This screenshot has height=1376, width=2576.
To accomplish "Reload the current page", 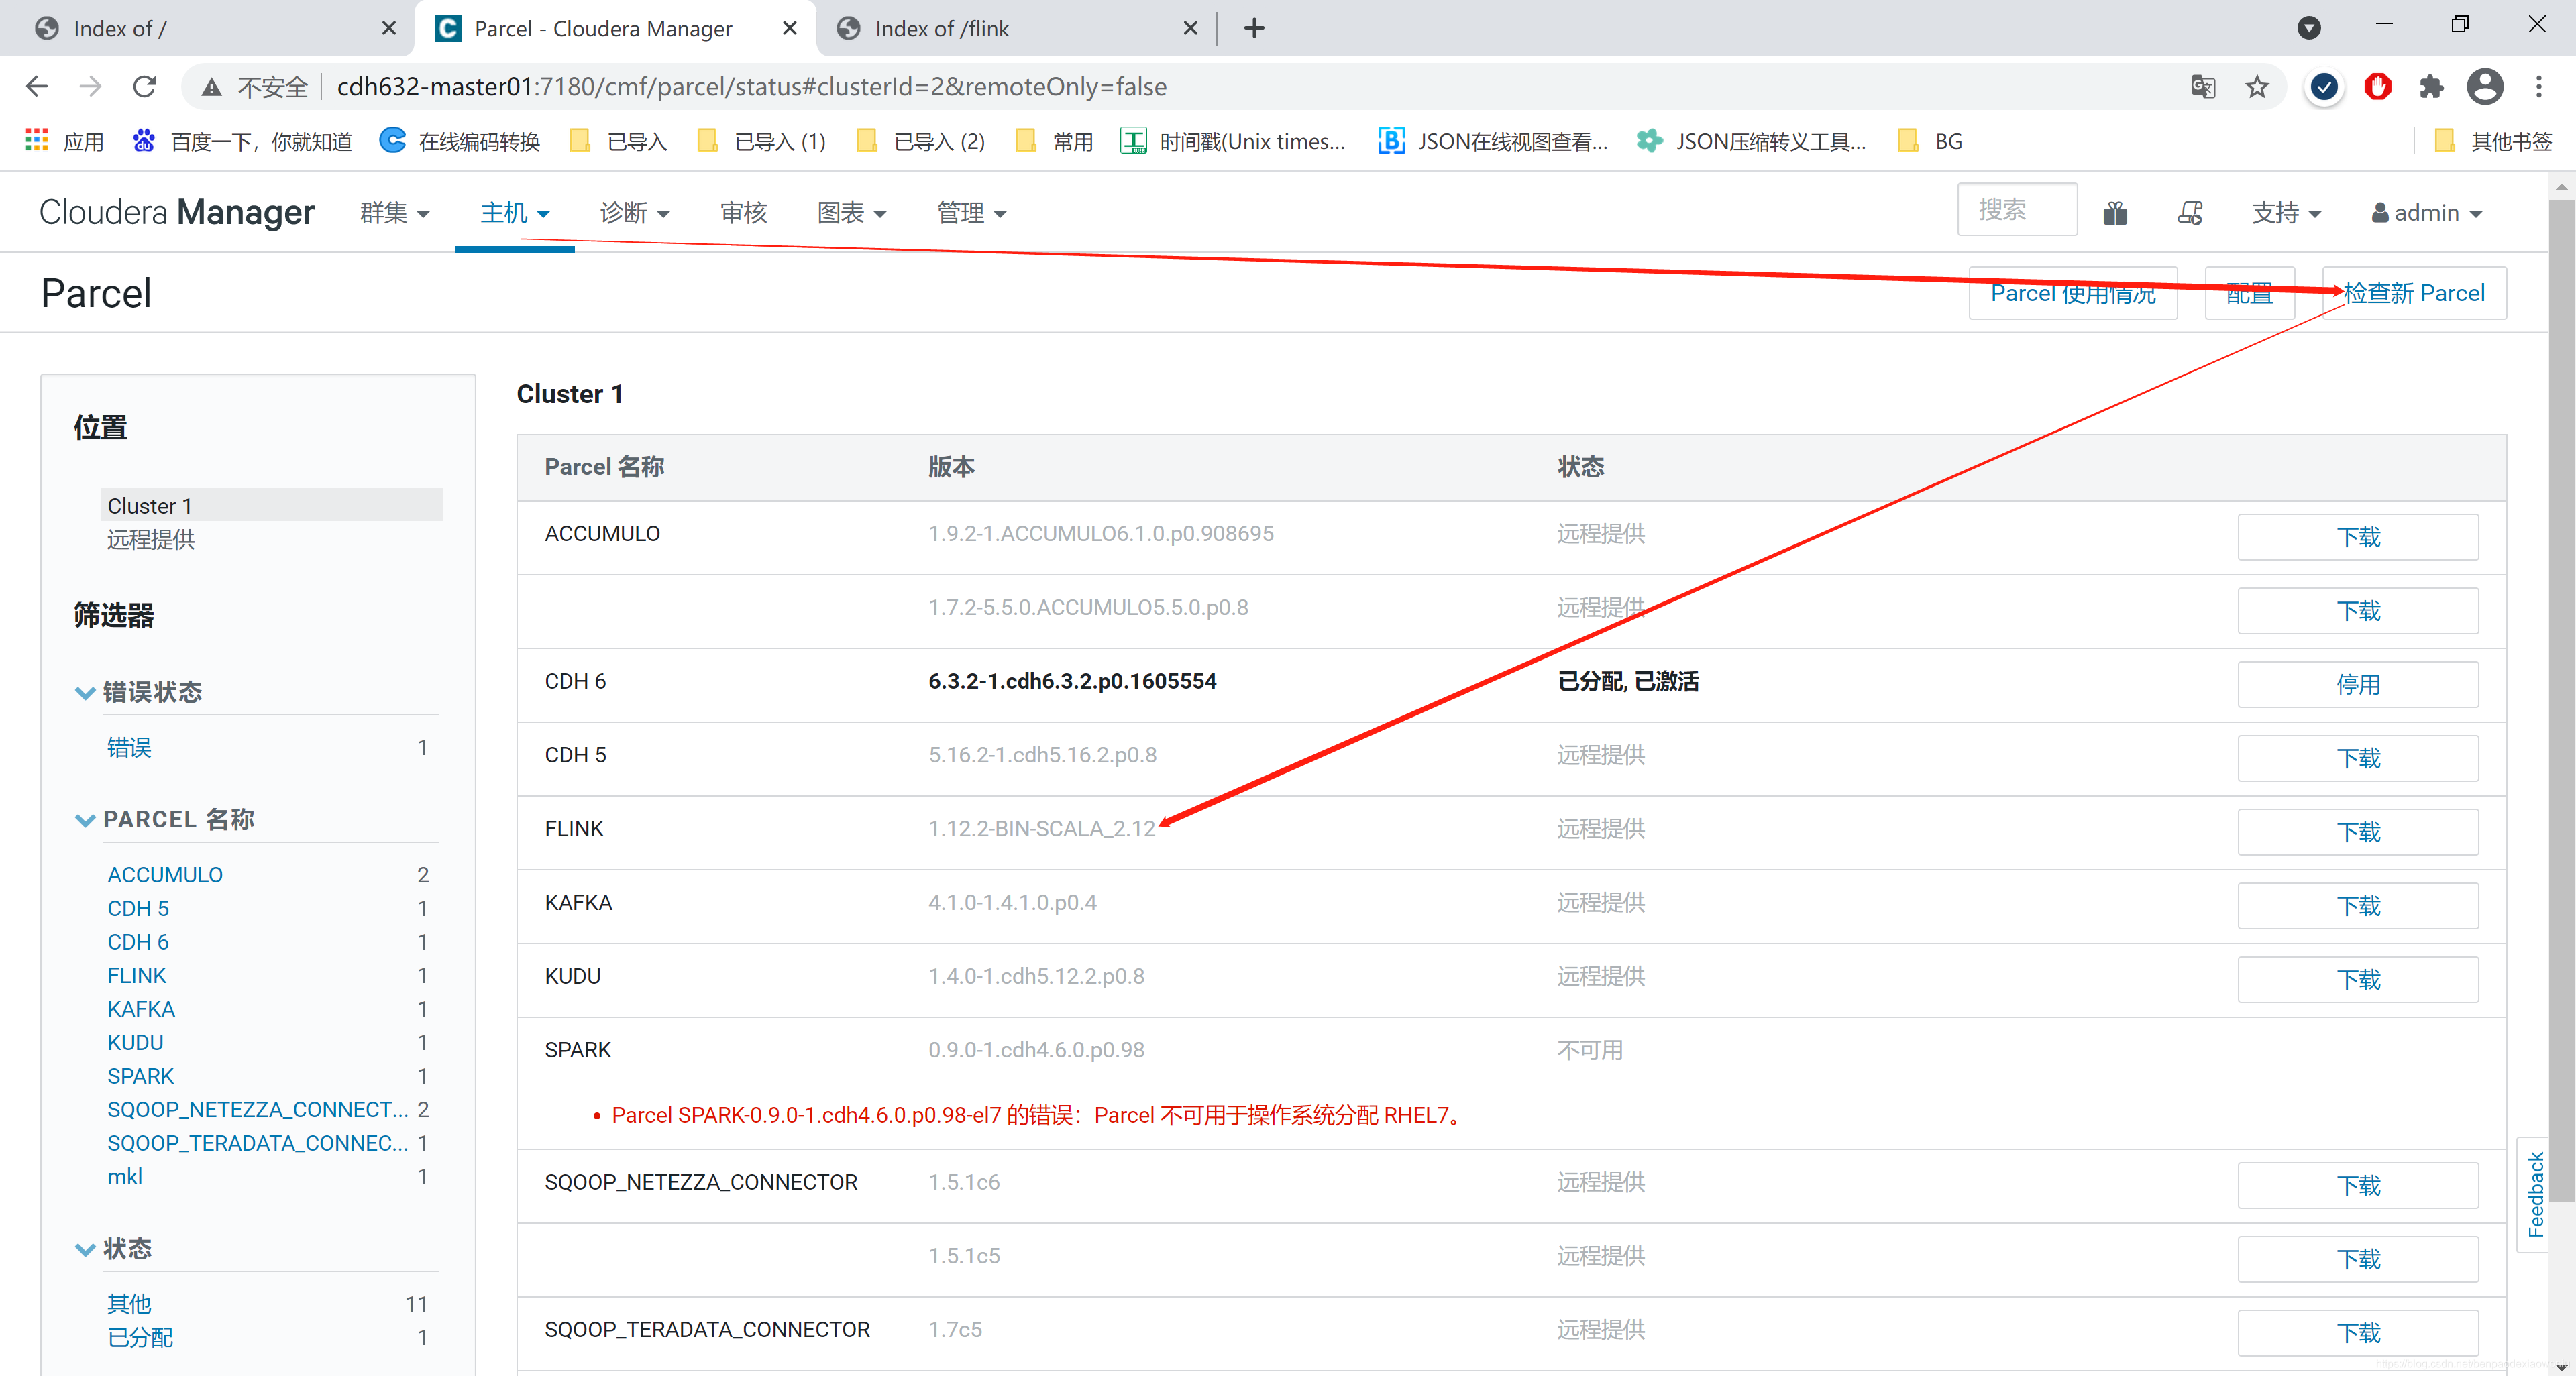I will point(145,87).
